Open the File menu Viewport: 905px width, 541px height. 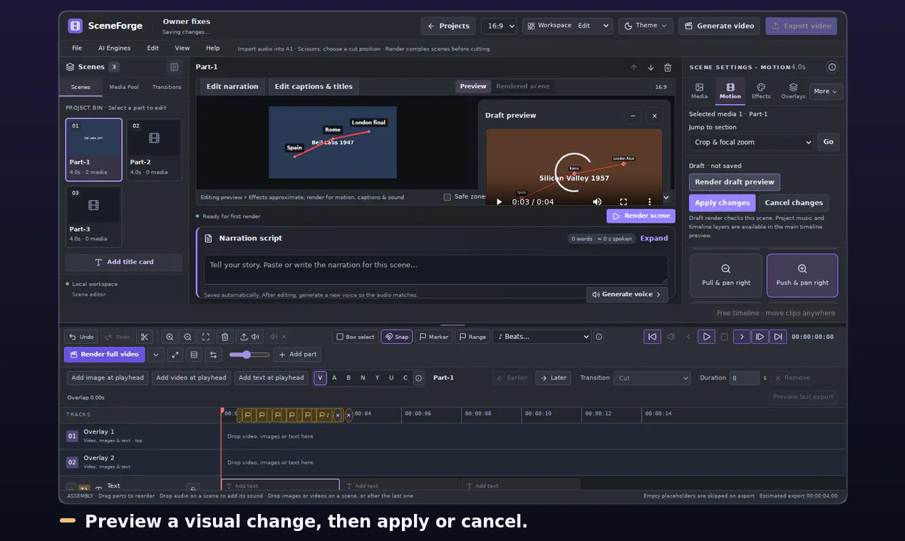coord(77,48)
